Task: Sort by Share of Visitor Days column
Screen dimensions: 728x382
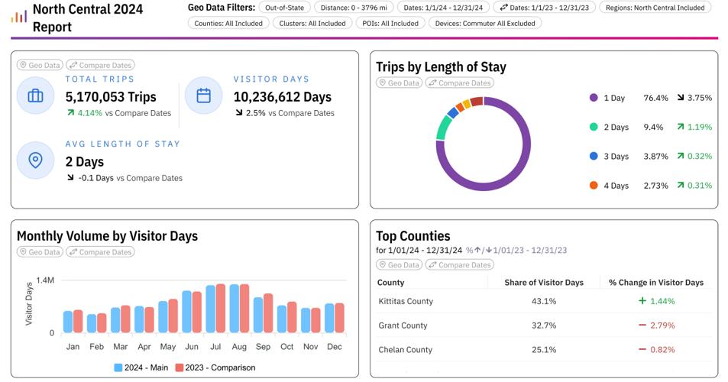Action: (x=543, y=283)
